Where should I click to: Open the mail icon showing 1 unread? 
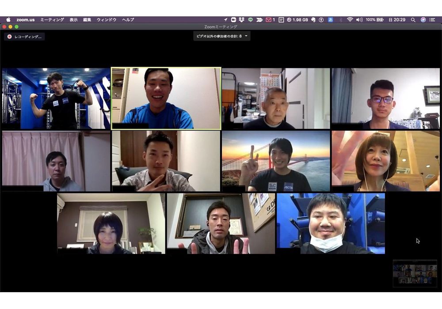click(270, 20)
